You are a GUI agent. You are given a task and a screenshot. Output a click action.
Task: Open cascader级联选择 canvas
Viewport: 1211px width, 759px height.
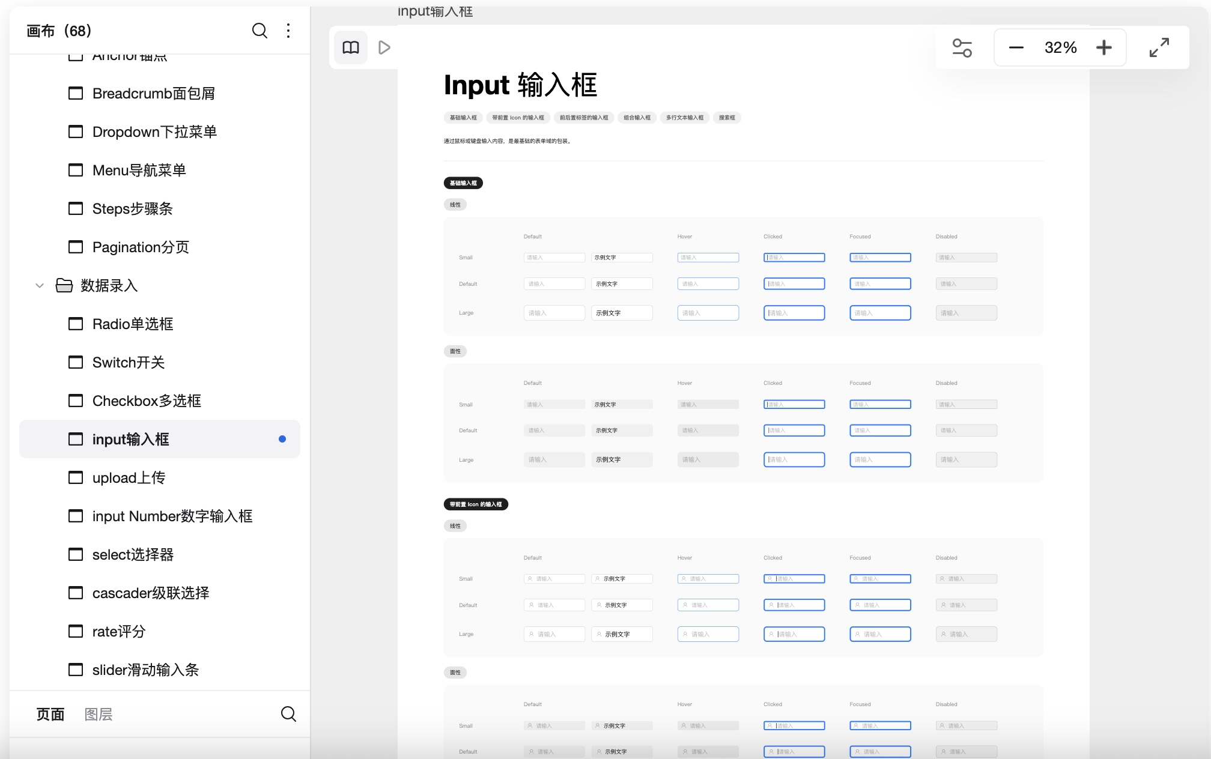(160, 593)
